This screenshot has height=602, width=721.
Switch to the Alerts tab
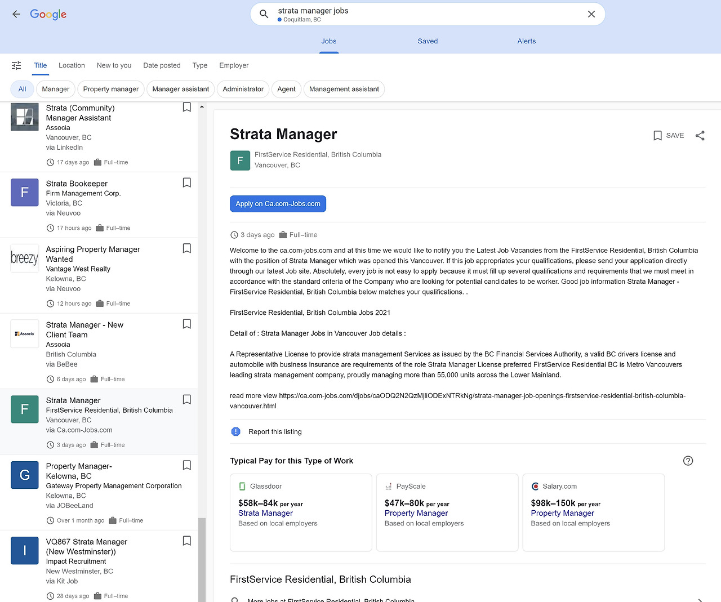tap(527, 41)
